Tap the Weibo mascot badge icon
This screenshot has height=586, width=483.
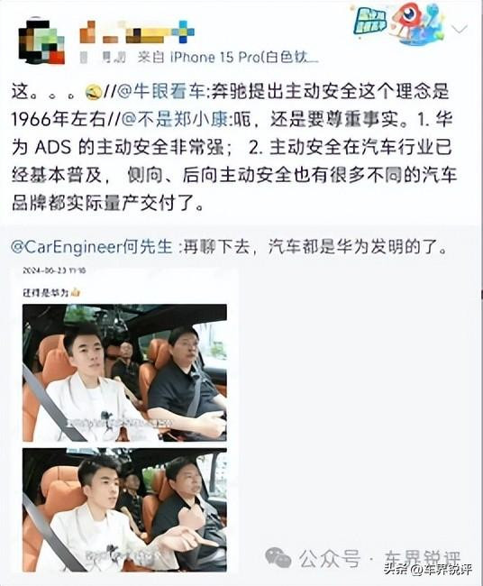(x=416, y=22)
